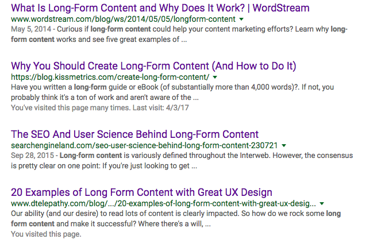
Task: Expand dropdown arrow next to blog.kissmetrics.com URL
Action: pos(215,78)
